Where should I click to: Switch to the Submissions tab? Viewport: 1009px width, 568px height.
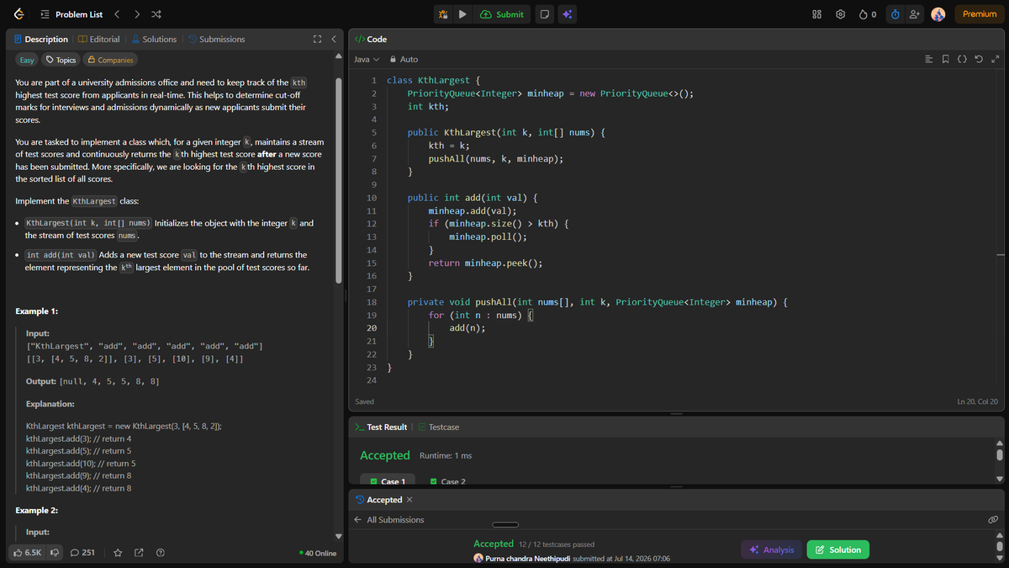tap(216, 40)
